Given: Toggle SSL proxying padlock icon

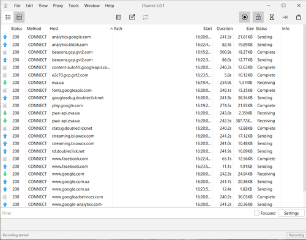Looking at the screenshot, I should (258, 17).
